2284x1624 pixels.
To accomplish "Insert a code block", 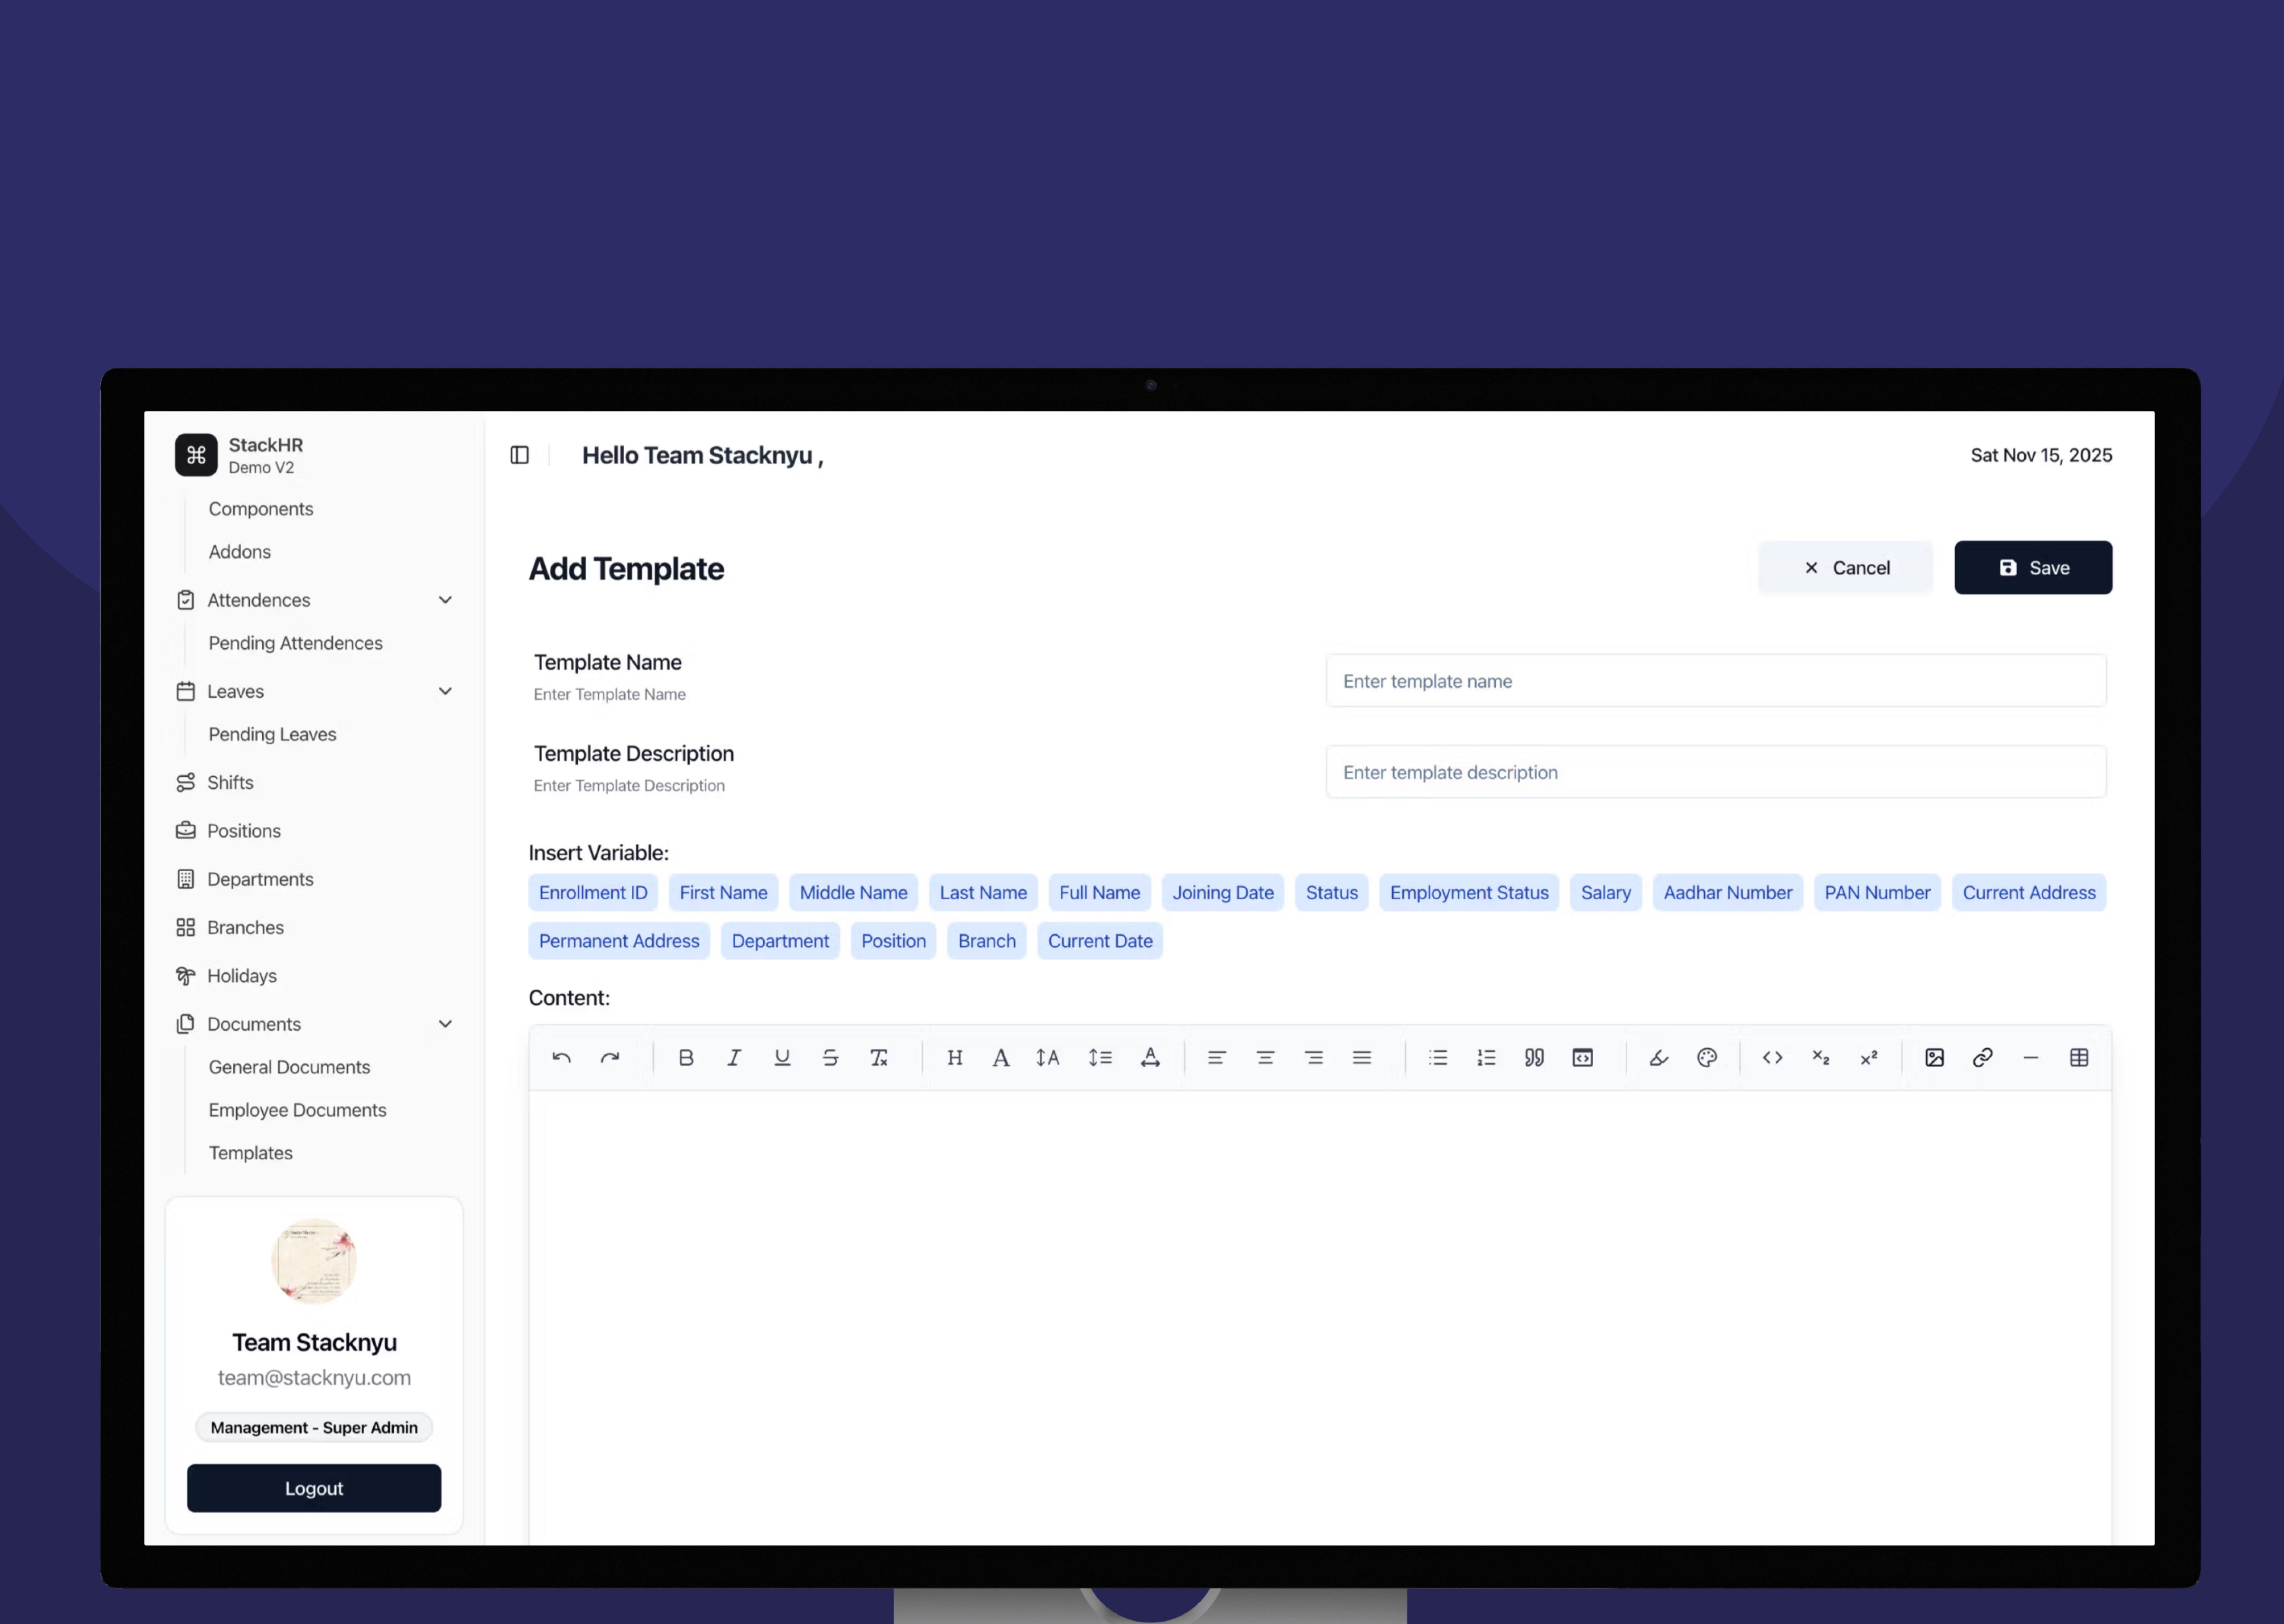I will (x=1583, y=1057).
